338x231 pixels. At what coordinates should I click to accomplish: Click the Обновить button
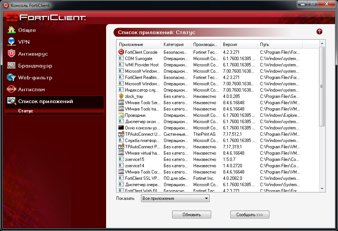[x=191, y=214]
